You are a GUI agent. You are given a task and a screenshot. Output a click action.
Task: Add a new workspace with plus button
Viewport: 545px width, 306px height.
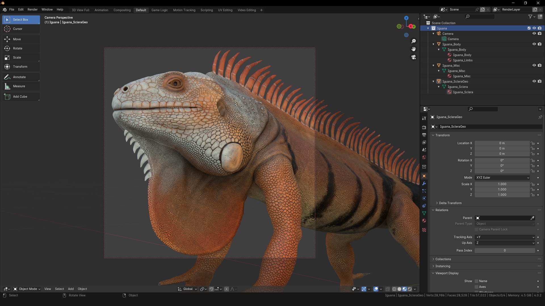(261, 10)
